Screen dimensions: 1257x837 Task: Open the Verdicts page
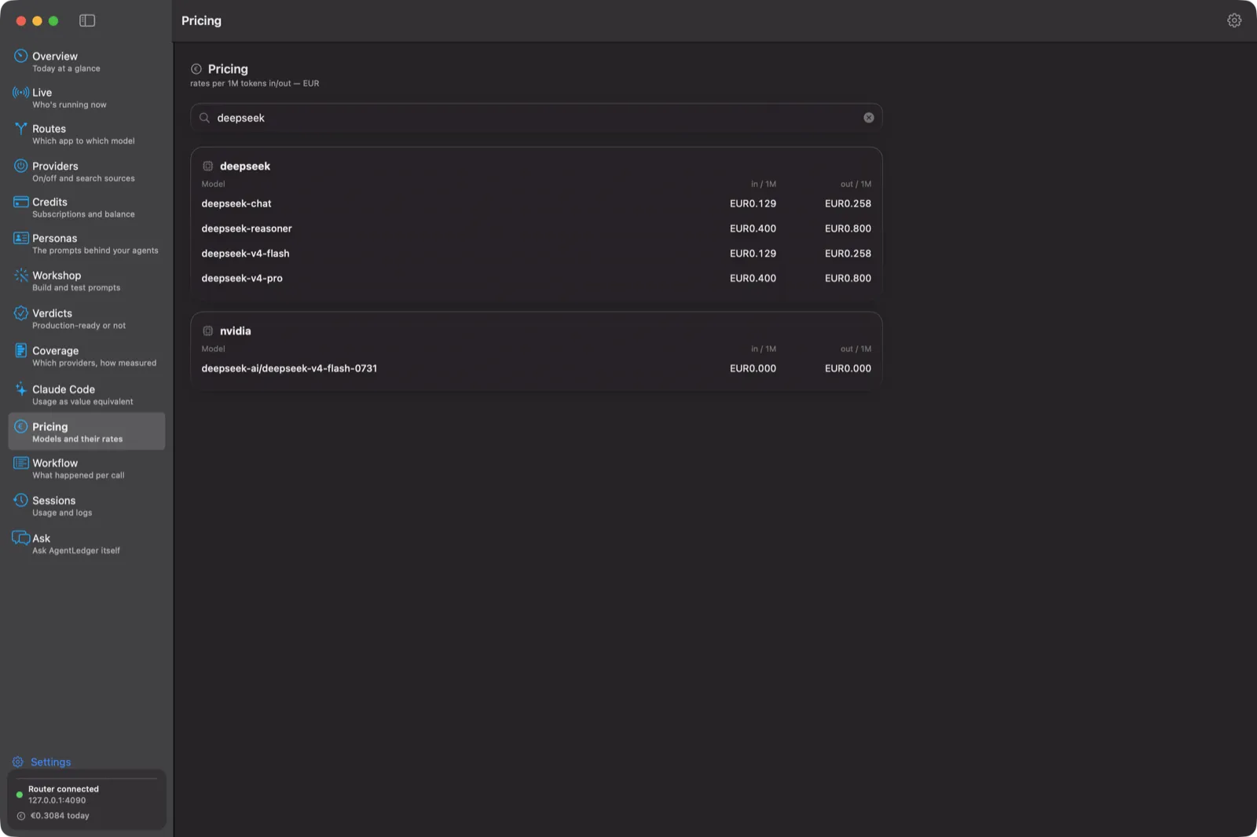[x=86, y=318]
